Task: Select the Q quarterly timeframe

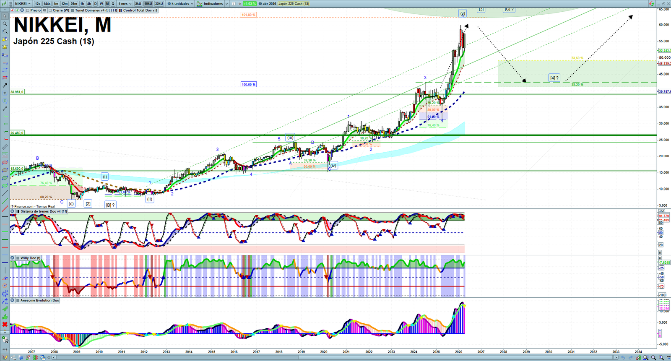Action: pyautogui.click(x=113, y=4)
